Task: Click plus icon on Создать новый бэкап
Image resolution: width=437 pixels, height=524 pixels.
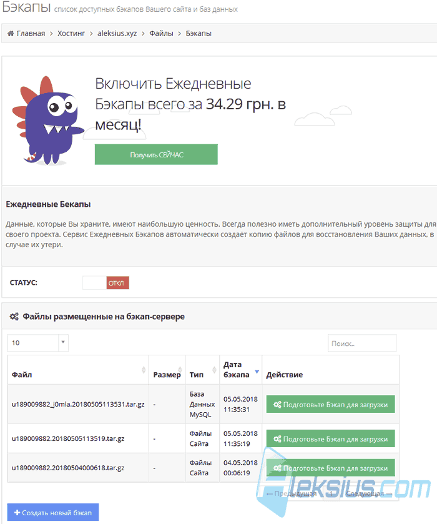Action: [17, 512]
